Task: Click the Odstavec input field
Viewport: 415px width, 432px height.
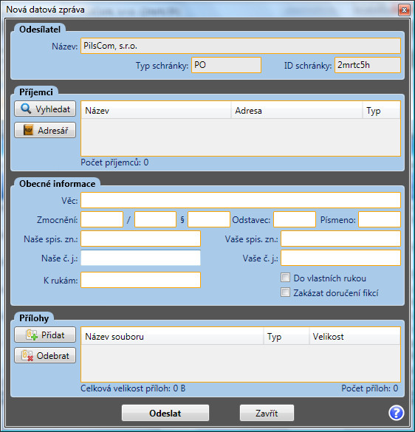Action: click(x=295, y=219)
